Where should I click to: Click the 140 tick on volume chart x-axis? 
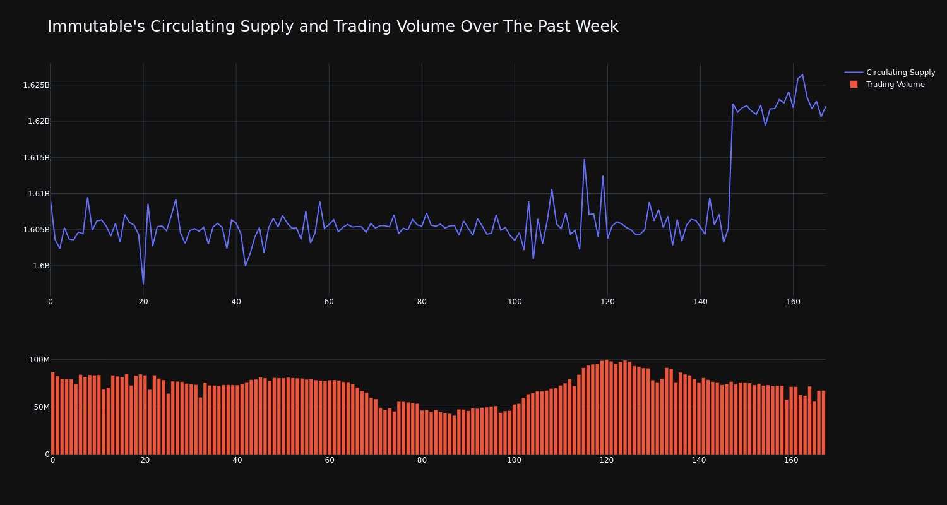click(x=699, y=460)
